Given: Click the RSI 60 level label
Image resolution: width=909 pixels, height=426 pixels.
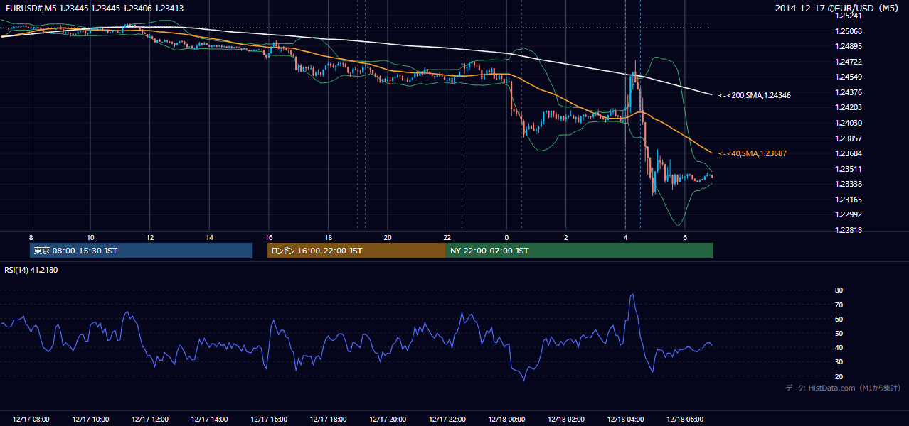Looking at the screenshot, I should (839, 319).
